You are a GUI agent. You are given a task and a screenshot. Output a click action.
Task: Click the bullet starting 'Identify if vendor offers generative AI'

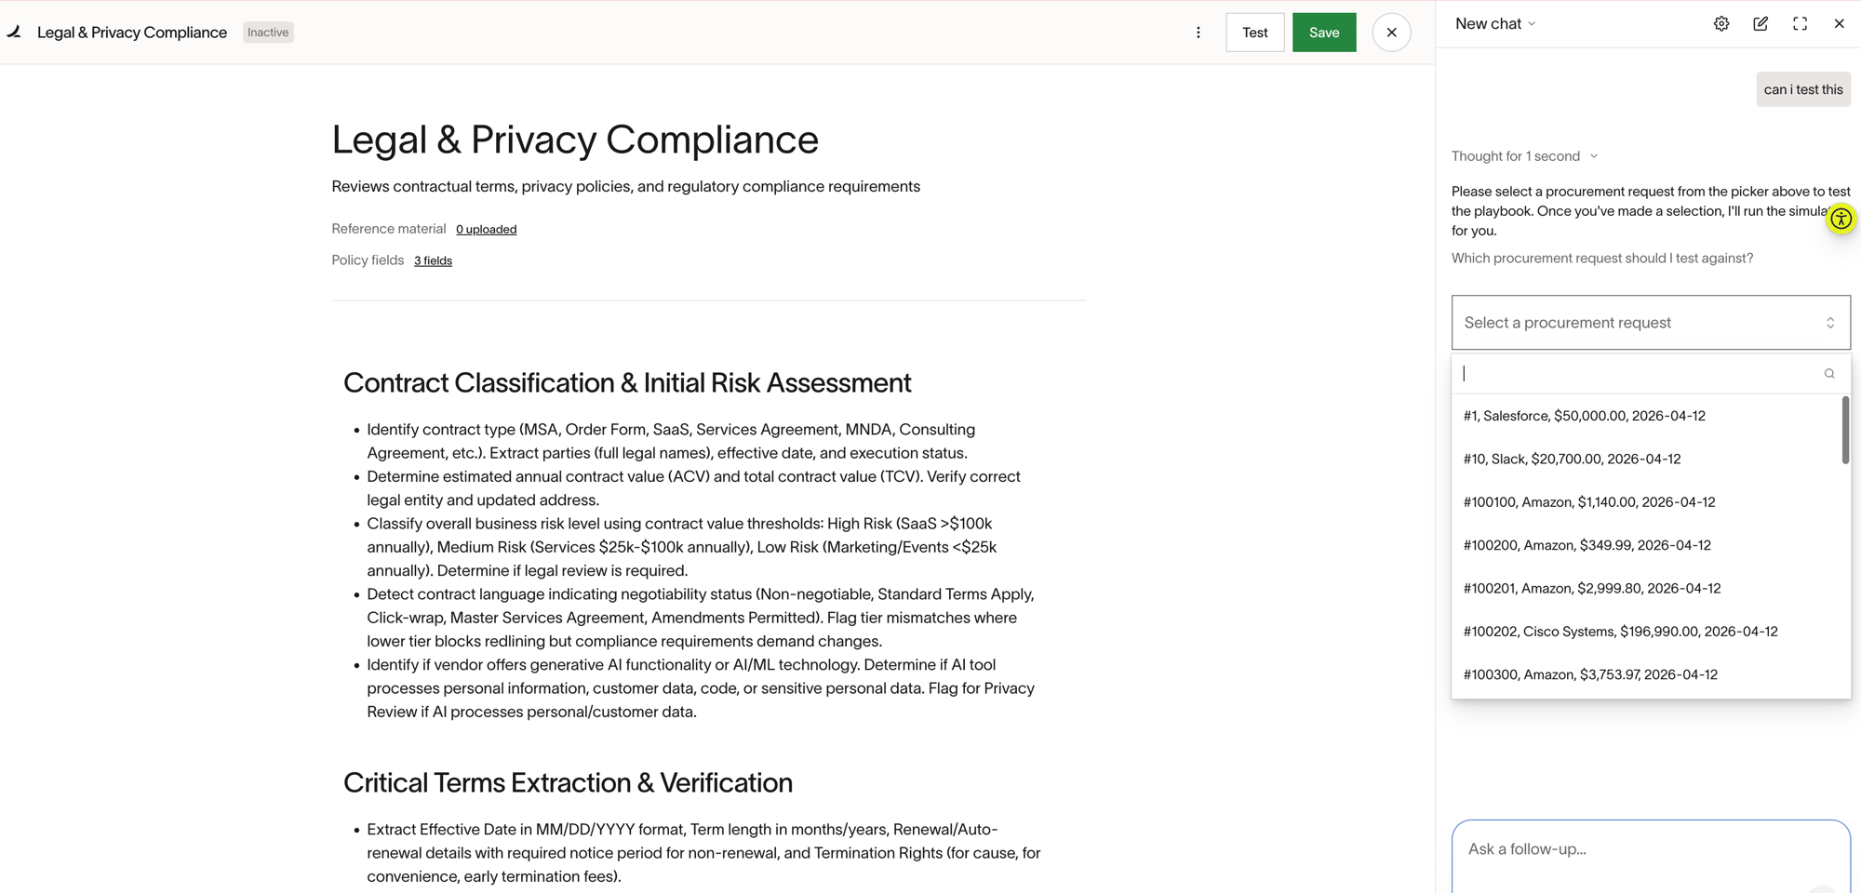point(703,688)
